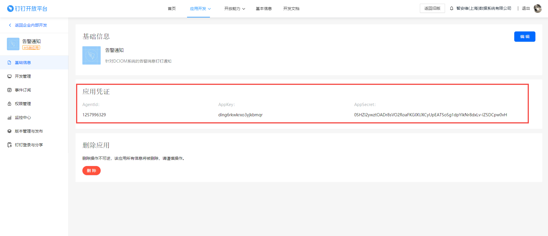Image resolution: width=548 pixels, height=236 pixels.
Task: Click the AppSecret value string
Action: click(430, 115)
